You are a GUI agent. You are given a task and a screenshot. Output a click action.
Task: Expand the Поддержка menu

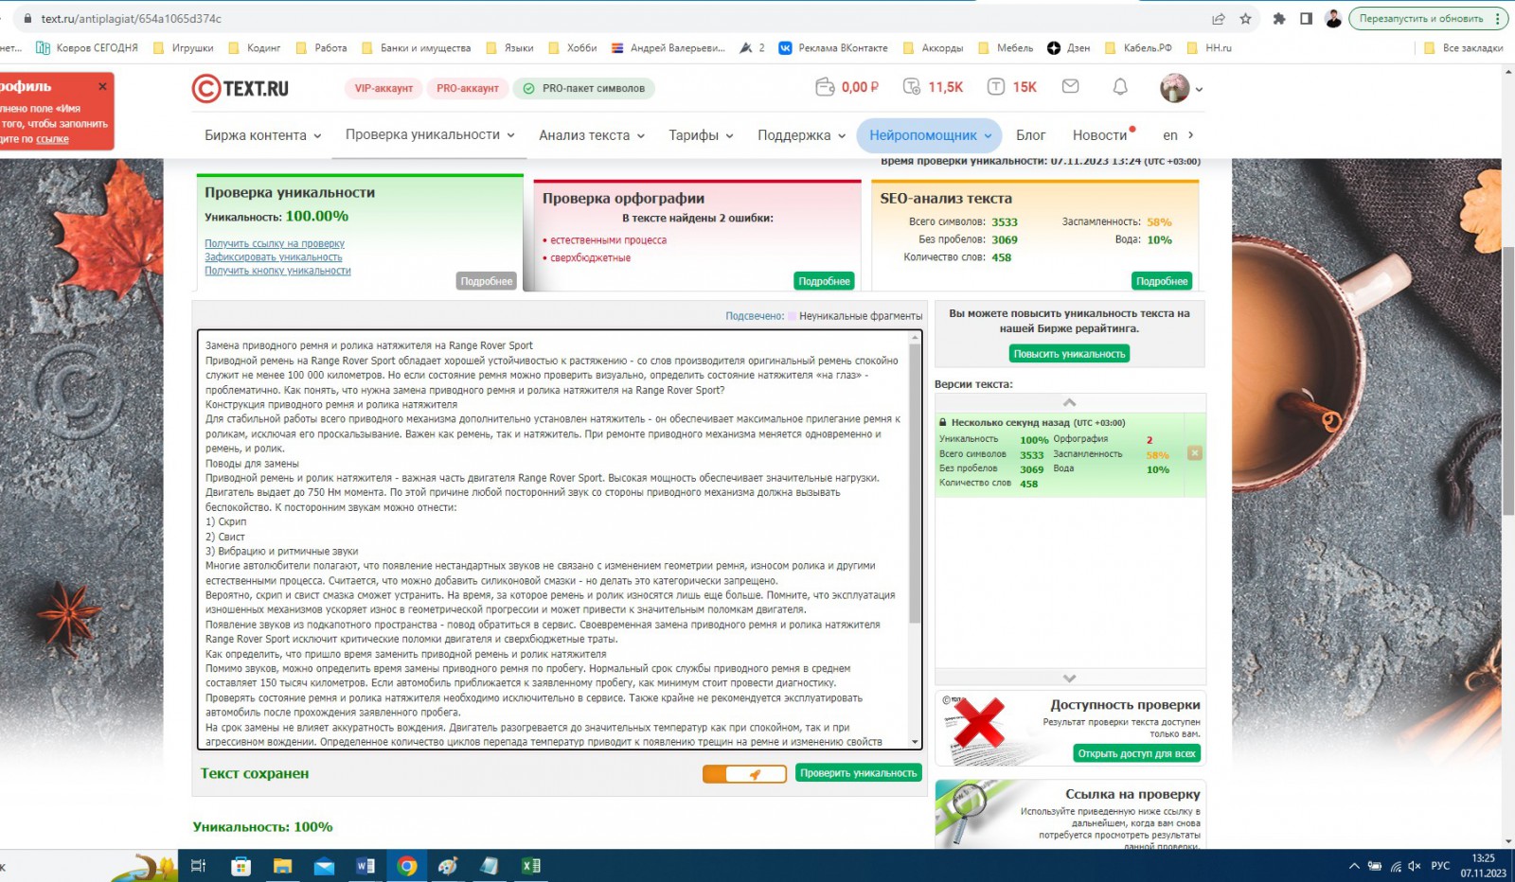(x=801, y=135)
